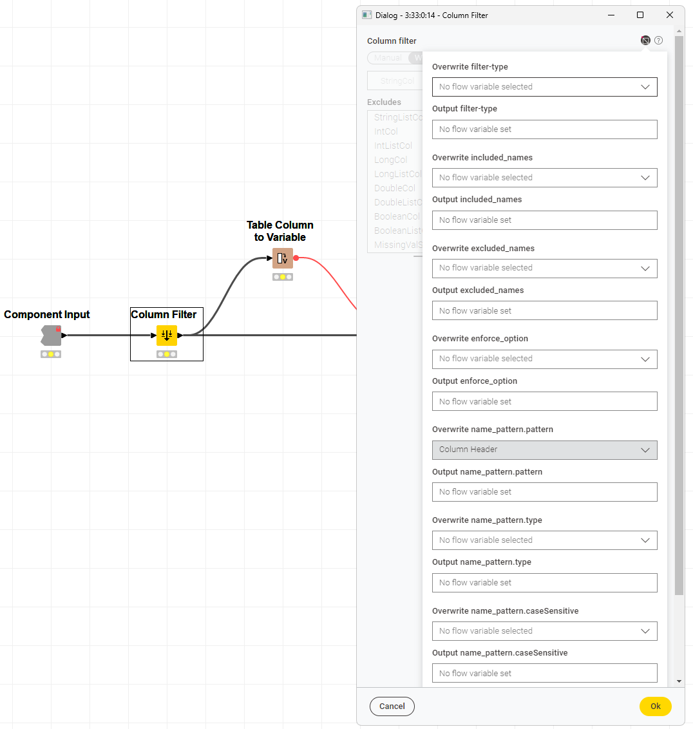Click the StringCol pattern field

pos(395,80)
